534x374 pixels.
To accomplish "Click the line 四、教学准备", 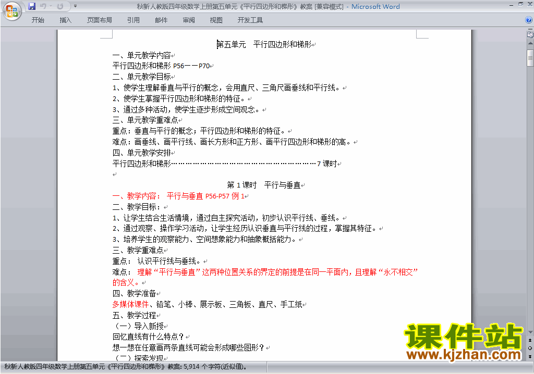I will coord(134,293).
